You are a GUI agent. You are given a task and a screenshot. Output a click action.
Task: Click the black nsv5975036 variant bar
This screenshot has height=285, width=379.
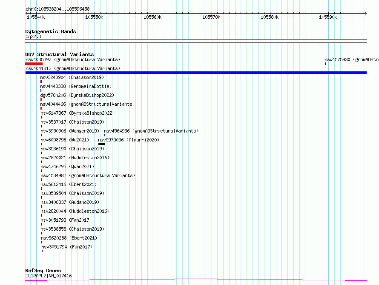(101, 144)
